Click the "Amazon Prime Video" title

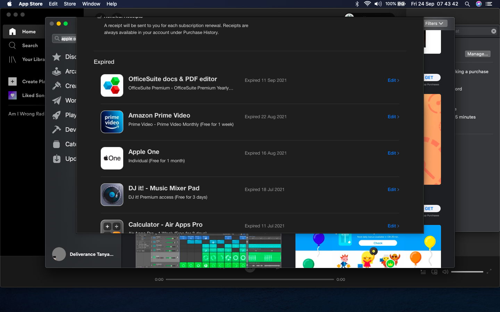(x=159, y=115)
